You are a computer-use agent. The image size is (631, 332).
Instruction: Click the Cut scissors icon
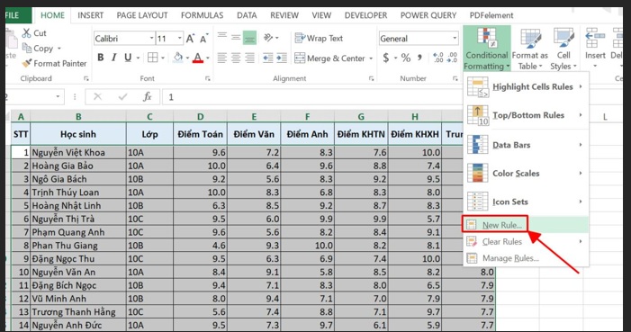pyautogui.click(x=27, y=32)
